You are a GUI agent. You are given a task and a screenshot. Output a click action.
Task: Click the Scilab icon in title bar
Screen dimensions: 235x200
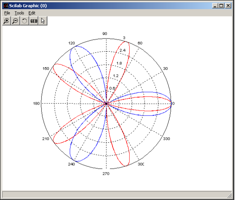click(x=6, y=6)
